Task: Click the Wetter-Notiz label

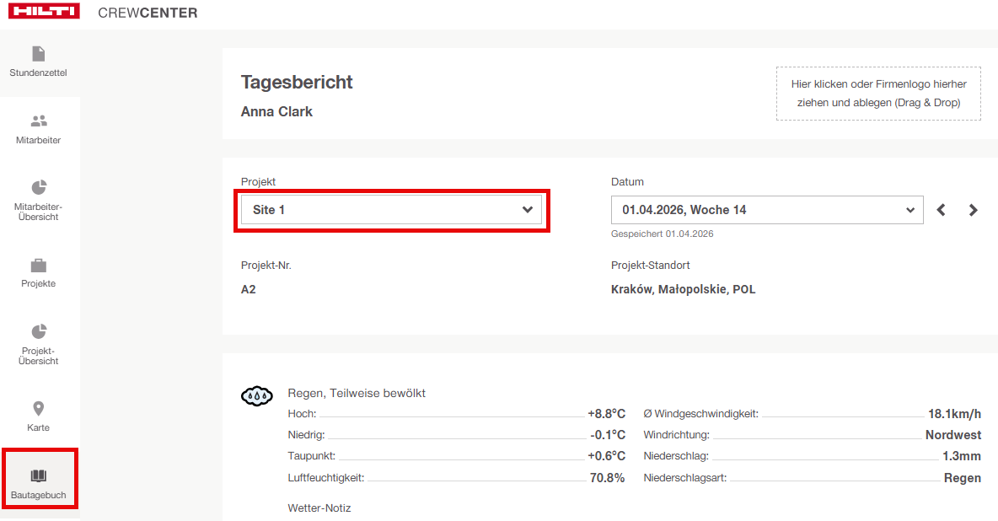Action: (319, 508)
